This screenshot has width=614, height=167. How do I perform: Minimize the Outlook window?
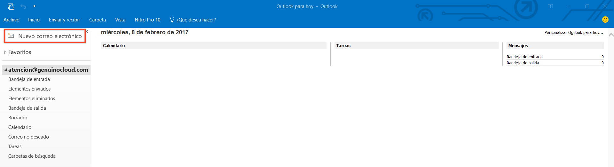click(569, 6)
